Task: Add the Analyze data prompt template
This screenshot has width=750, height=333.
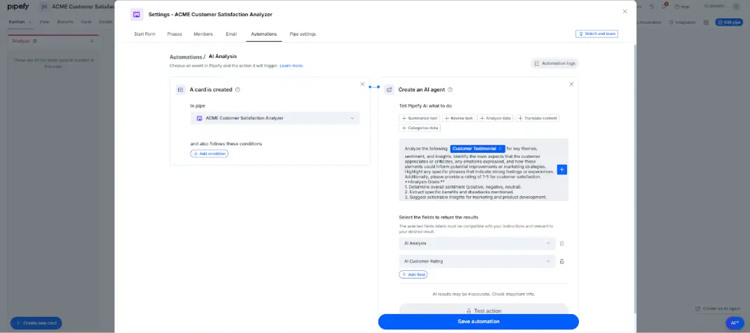Action: [x=496, y=118]
